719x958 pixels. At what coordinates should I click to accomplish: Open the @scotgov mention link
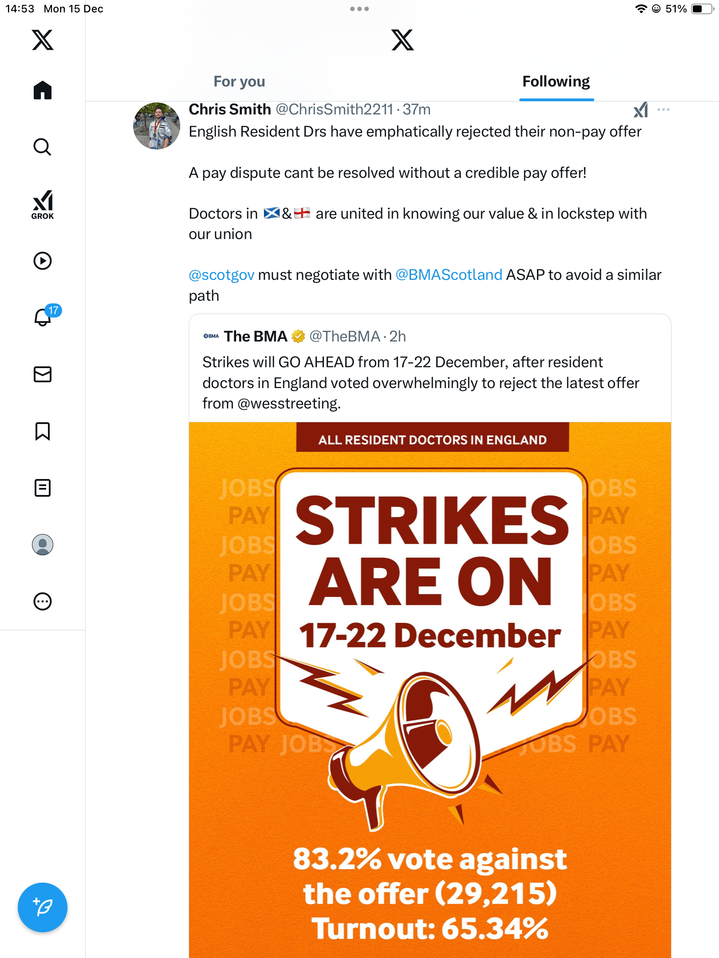[221, 275]
